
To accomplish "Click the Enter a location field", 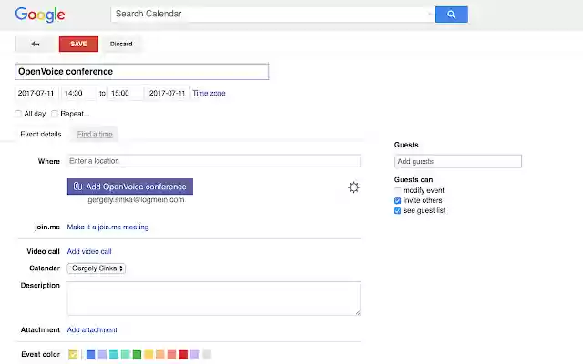I will click(x=214, y=161).
